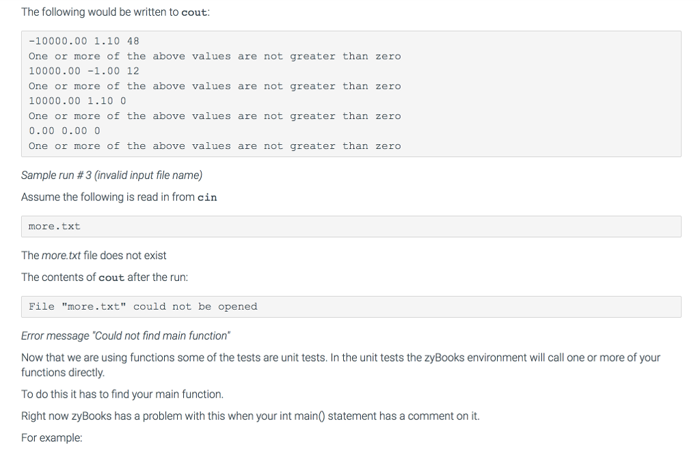Click the 'Could not find main function' heading
This screenshot has width=700, height=449.
[x=126, y=336]
